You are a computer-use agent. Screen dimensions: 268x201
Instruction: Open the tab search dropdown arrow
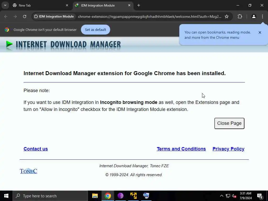click(5, 5)
